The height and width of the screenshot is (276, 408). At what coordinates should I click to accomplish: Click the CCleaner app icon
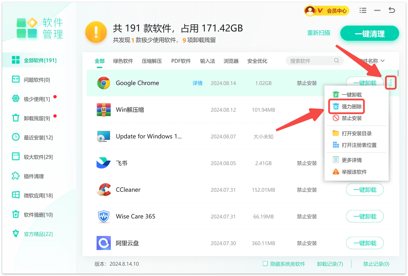coord(104,190)
